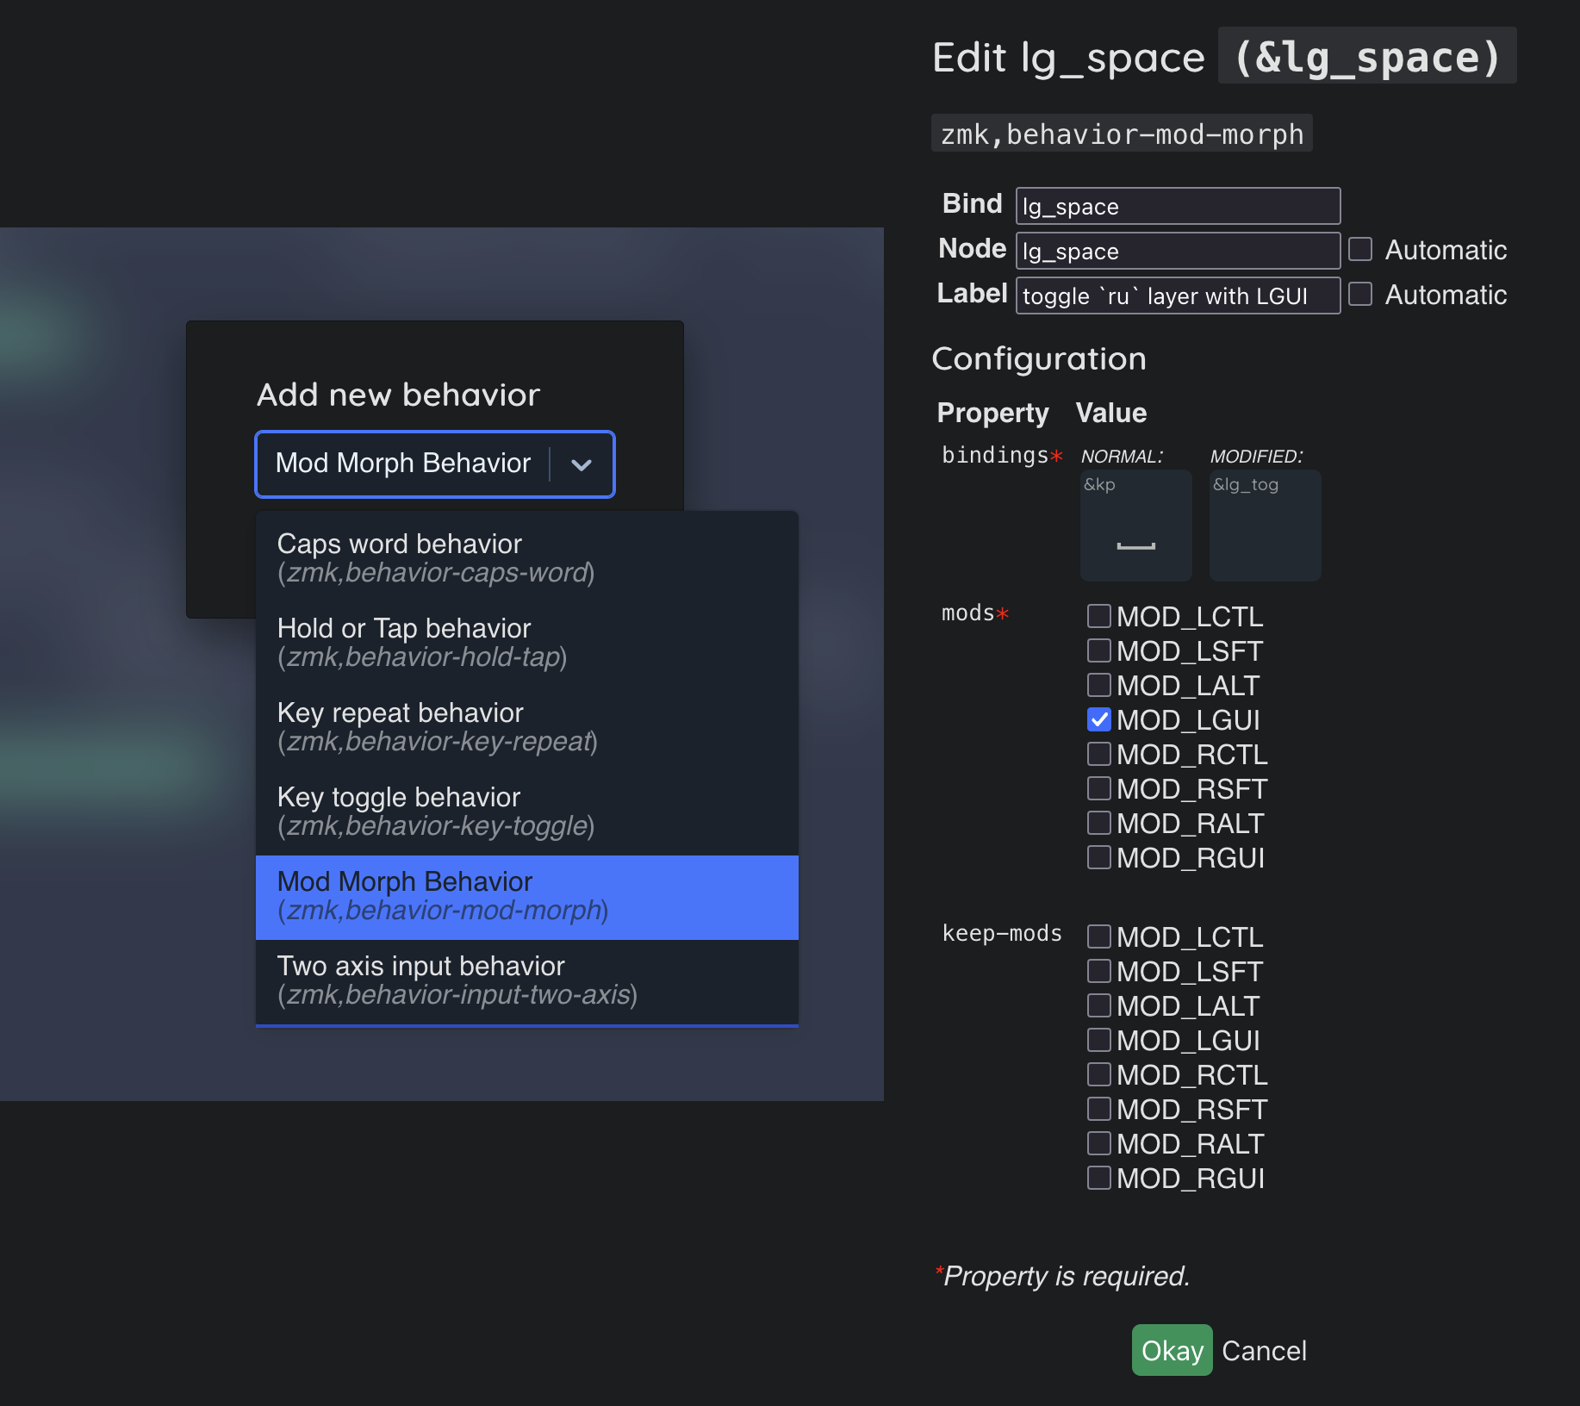The image size is (1580, 1406).
Task: Click the Mod Morph Behavior combo box
Action: [403, 464]
